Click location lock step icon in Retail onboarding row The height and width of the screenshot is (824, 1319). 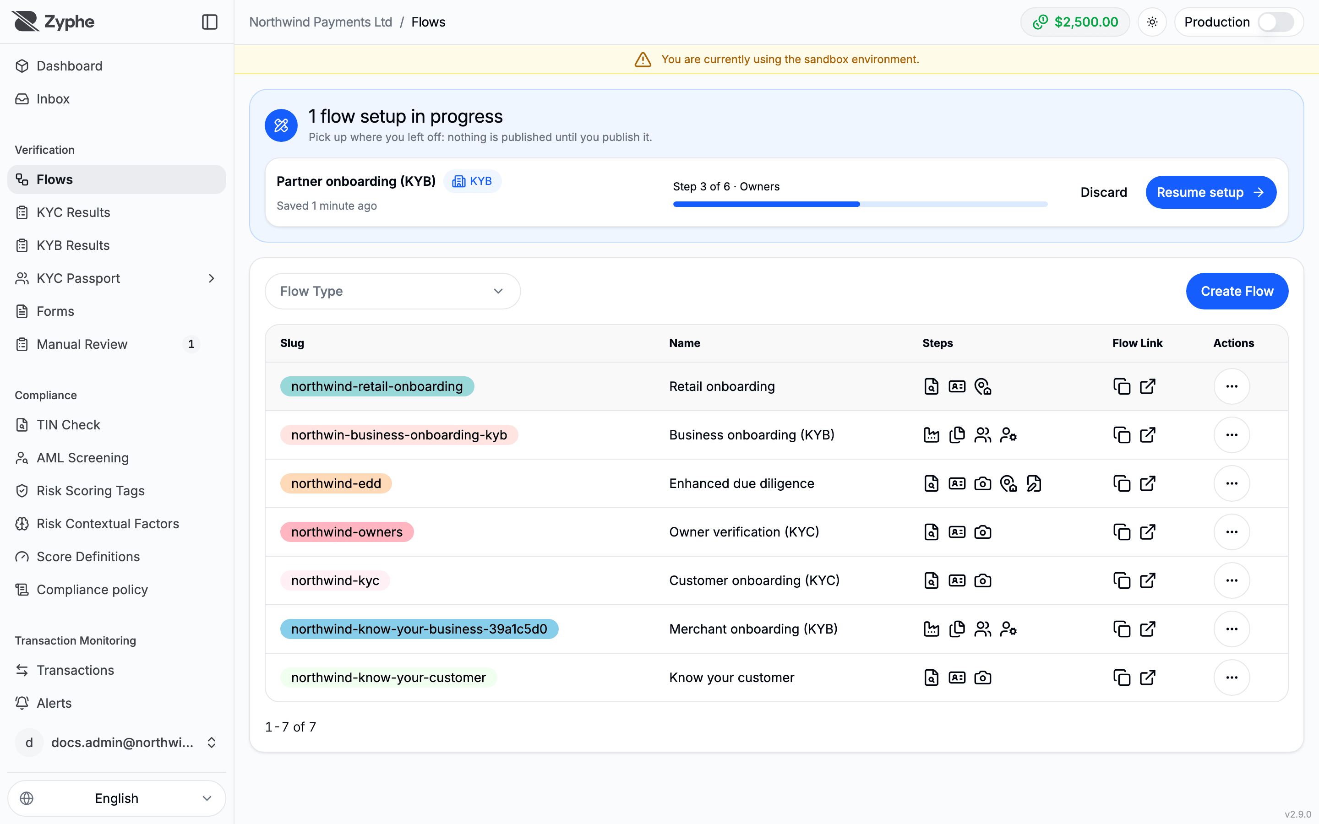coord(982,386)
